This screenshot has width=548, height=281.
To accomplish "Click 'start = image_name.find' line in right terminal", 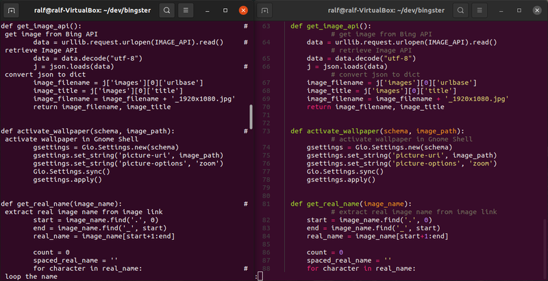I will [369, 220].
